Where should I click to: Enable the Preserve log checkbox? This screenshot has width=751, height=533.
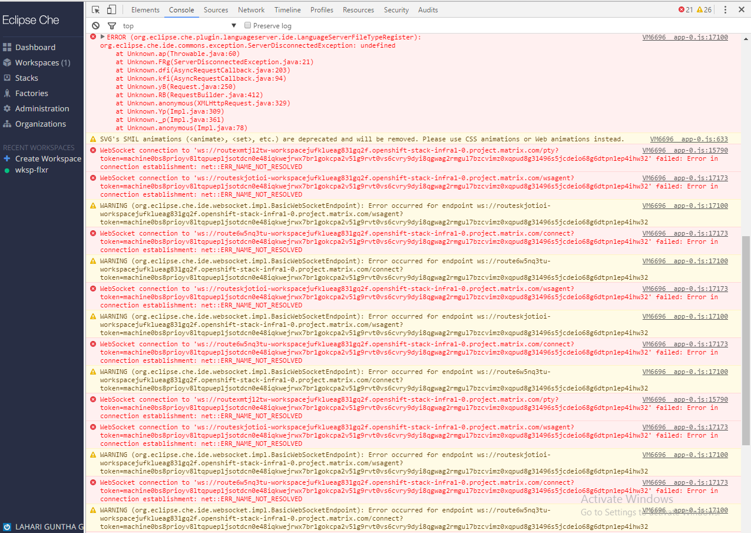pos(248,25)
